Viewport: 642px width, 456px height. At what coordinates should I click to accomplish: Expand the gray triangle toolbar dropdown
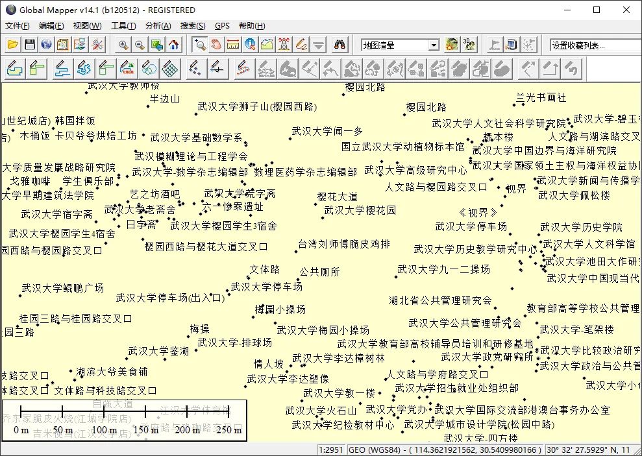coord(318,45)
